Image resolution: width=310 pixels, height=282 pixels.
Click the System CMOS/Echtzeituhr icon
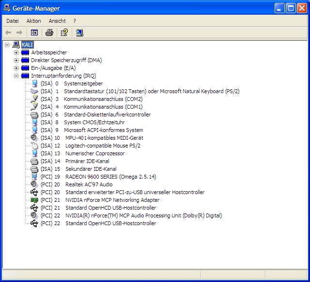point(34,122)
